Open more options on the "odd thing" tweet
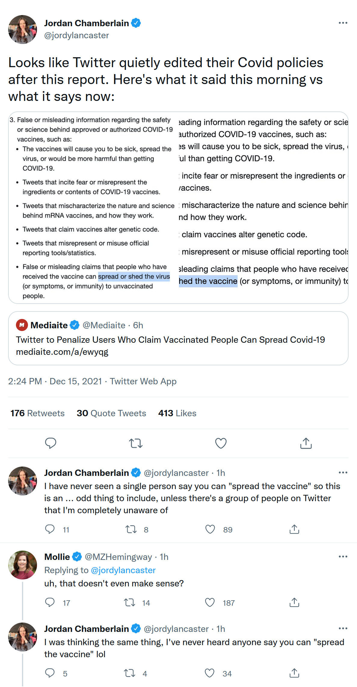 click(343, 473)
